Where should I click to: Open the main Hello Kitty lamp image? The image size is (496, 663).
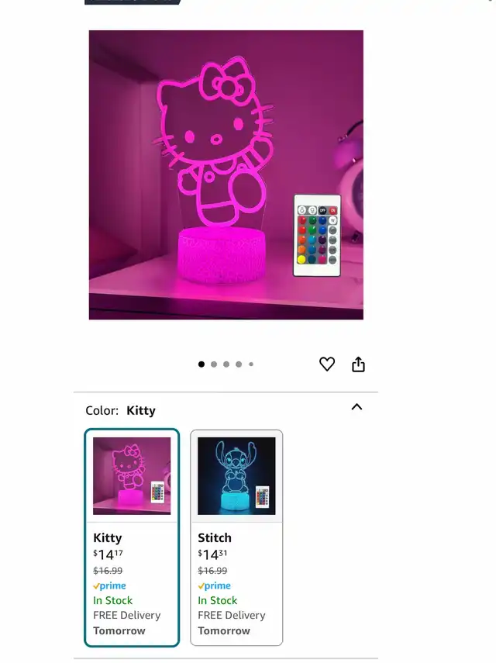pos(226,174)
